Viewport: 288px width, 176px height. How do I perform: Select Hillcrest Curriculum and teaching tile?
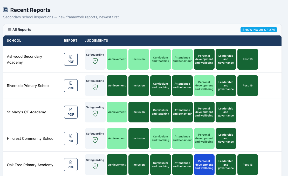click(x=161, y=138)
